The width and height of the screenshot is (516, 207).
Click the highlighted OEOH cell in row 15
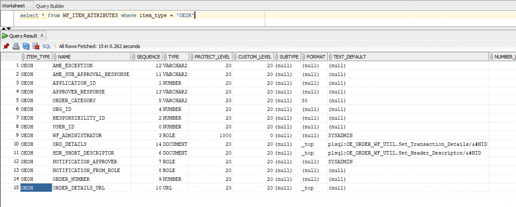tap(36, 188)
